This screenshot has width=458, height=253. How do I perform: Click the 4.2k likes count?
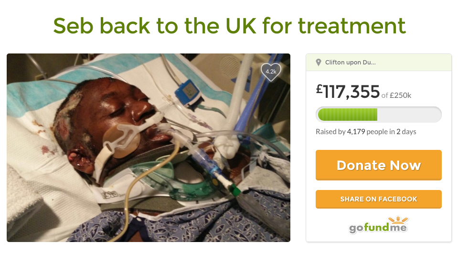[x=271, y=71]
